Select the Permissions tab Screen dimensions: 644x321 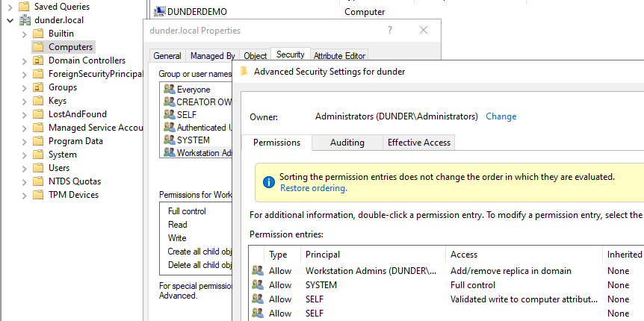[x=276, y=143]
